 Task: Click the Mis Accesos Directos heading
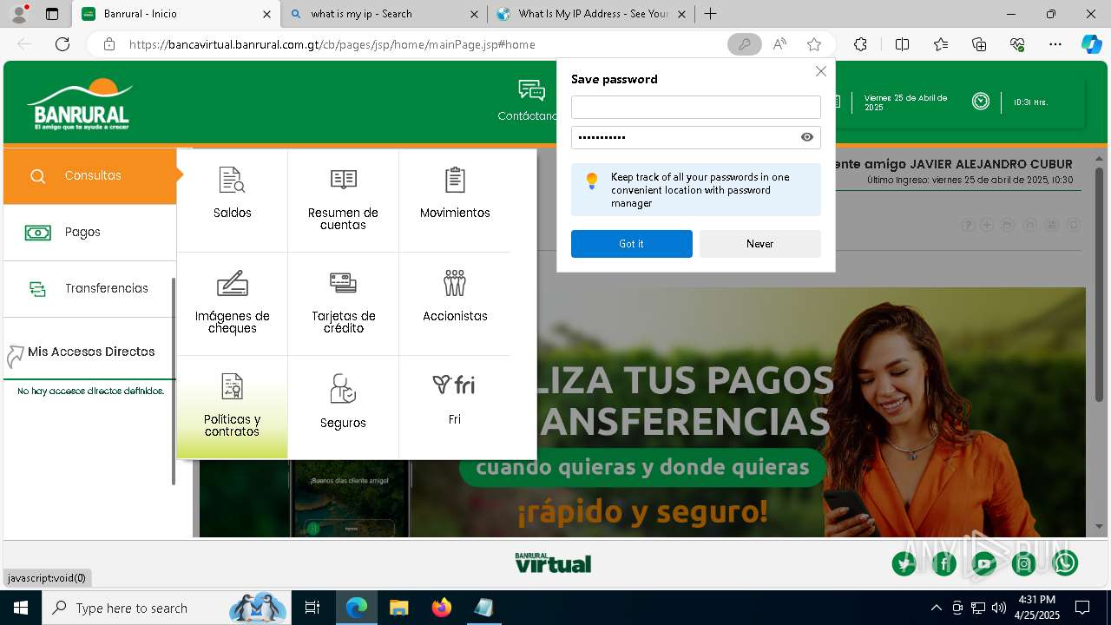click(91, 352)
